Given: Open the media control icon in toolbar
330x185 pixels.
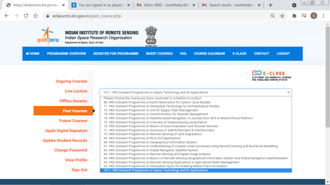Looking at the screenshot, I should click(304, 16).
